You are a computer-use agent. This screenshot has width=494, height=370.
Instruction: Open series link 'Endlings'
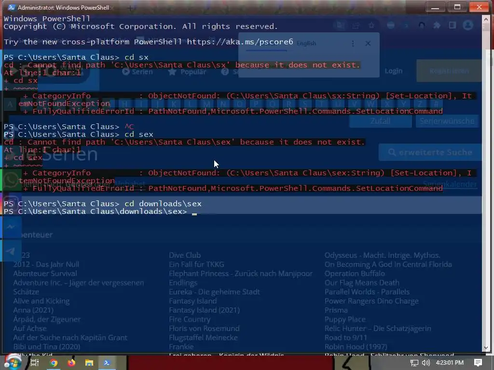[183, 282]
